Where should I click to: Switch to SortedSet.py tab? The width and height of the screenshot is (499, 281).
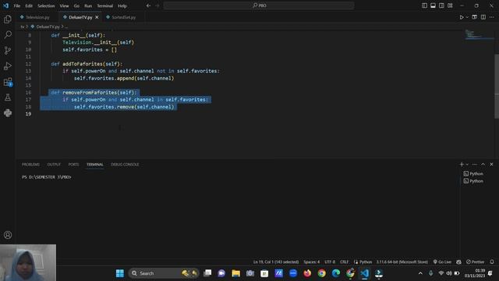[x=123, y=17]
